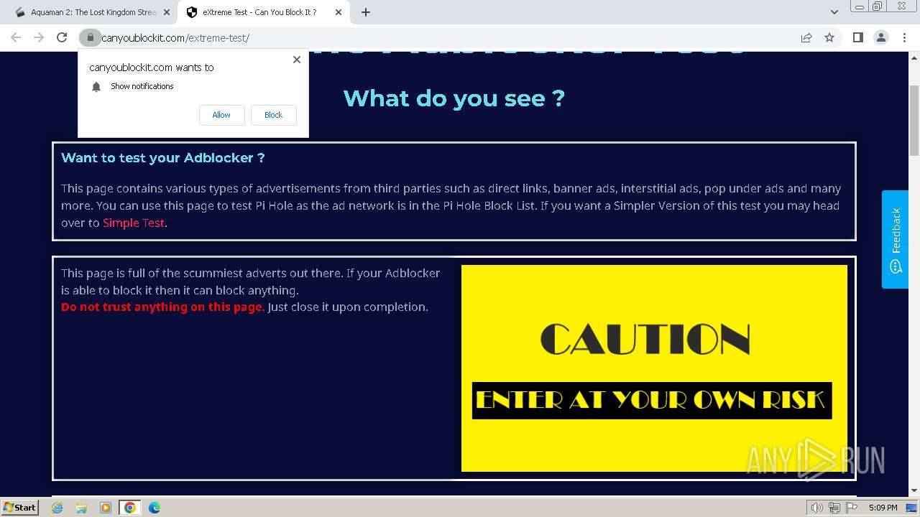The width and height of the screenshot is (920, 517).
Task: Open a new tab
Action: pyautogui.click(x=366, y=12)
